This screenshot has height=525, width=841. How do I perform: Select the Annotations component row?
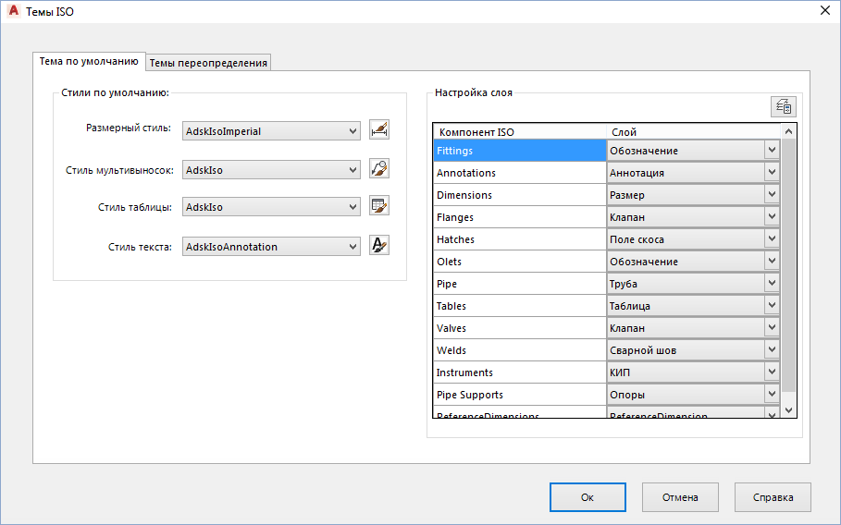pyautogui.click(x=519, y=173)
